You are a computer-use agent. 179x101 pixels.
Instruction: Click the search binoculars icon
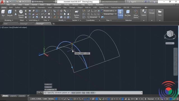pos(126,2)
